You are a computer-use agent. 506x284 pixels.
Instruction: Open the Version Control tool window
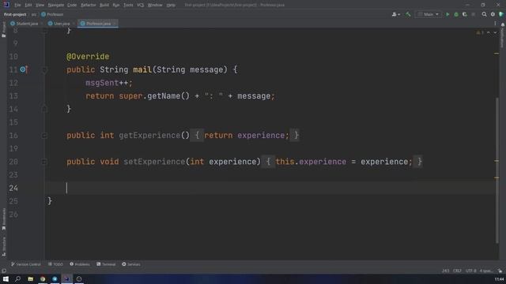(26, 264)
